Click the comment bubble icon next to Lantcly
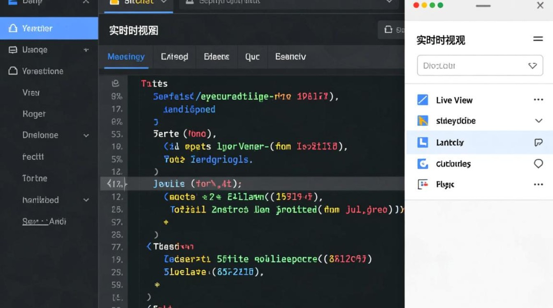The height and width of the screenshot is (308, 553). point(538,142)
